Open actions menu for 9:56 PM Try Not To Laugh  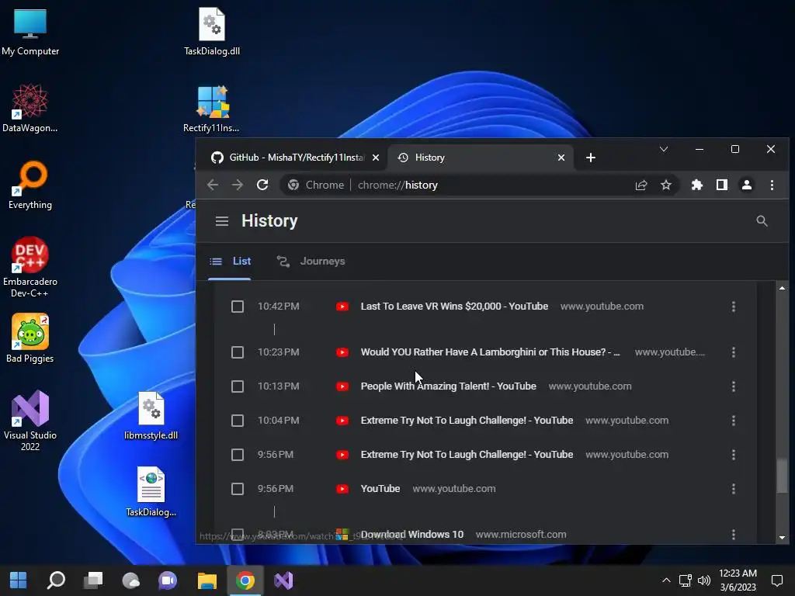click(733, 455)
